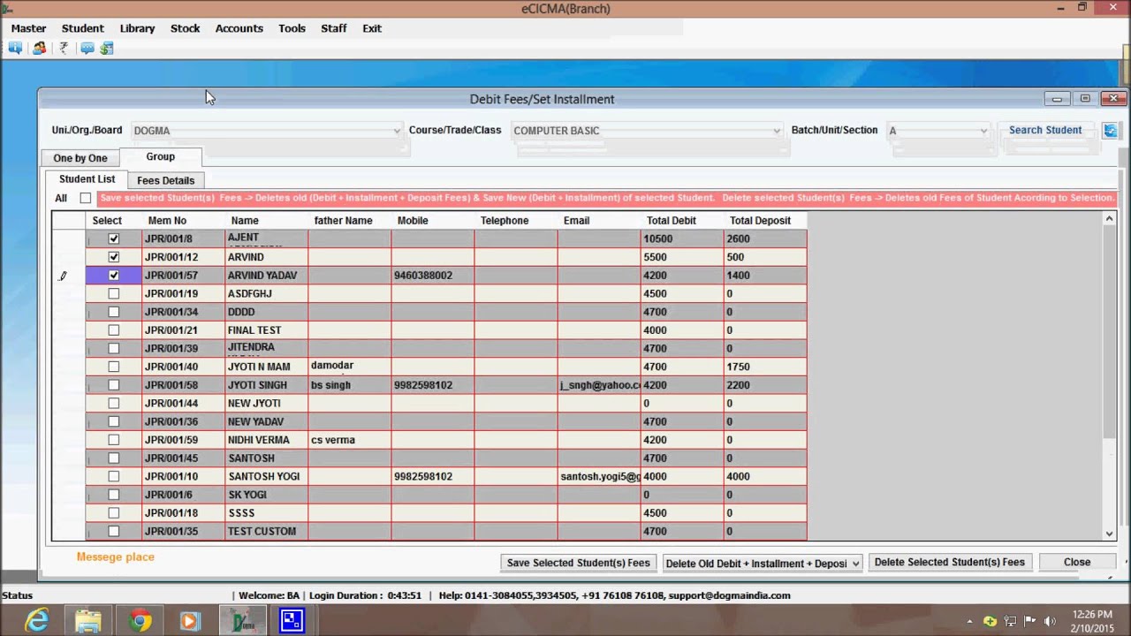
Task: Switch to the Dogma app taskbar icon
Action: pos(243,621)
